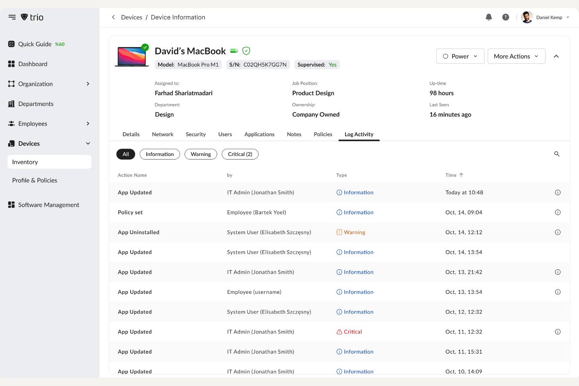The width and height of the screenshot is (579, 386).
Task: Open Software Management section
Action: coord(48,205)
